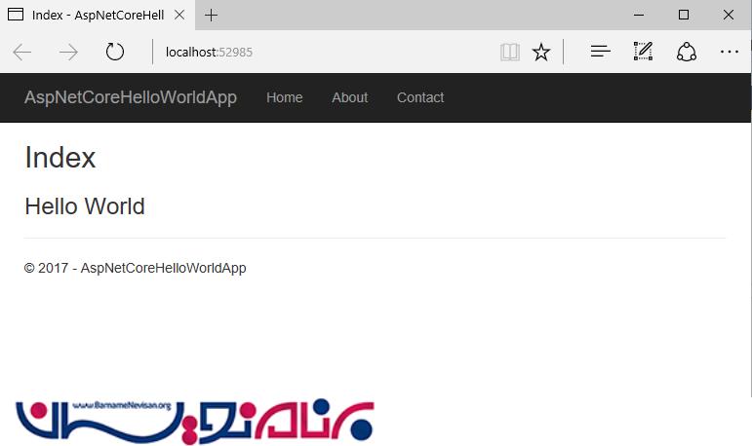
Task: Click the BarnameNevisan logo image
Action: pyautogui.click(x=194, y=421)
